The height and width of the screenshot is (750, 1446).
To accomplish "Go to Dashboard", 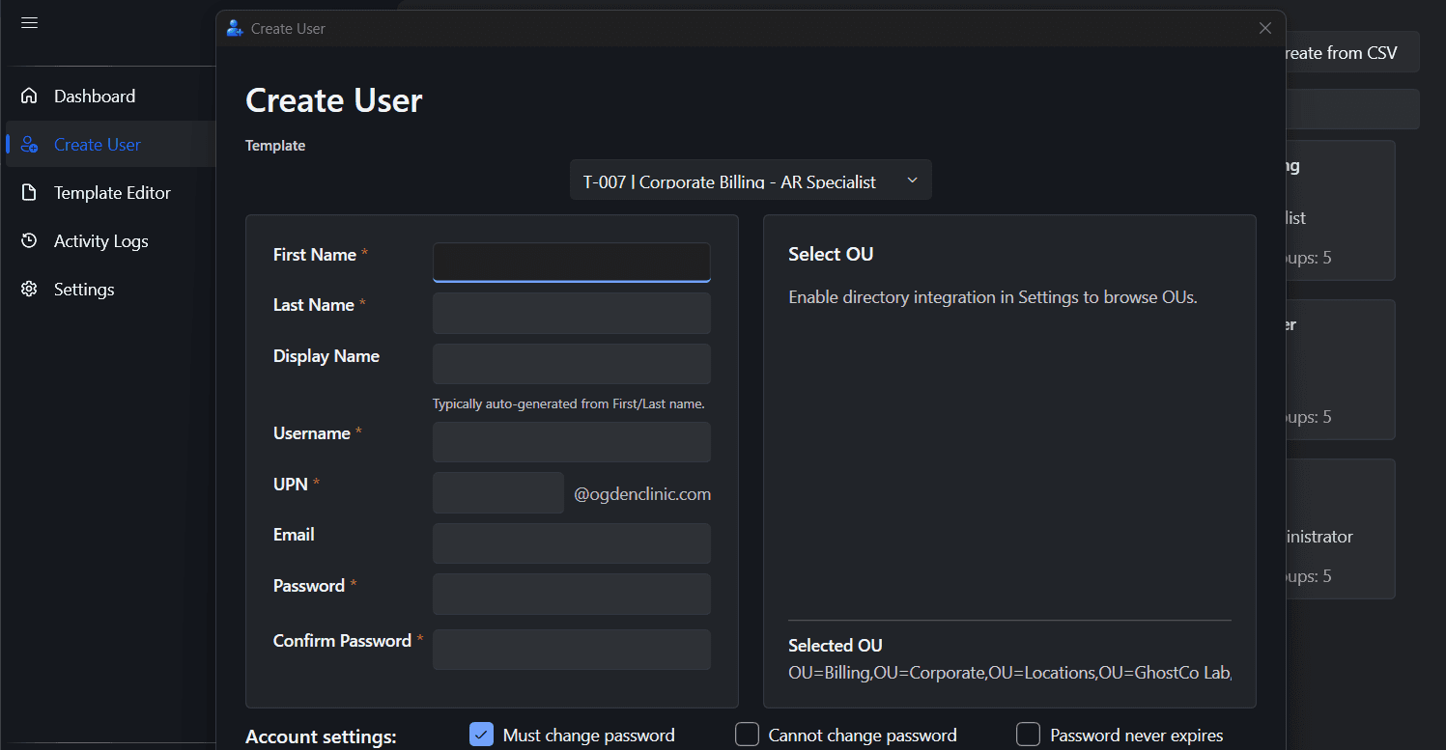I will [111, 97].
